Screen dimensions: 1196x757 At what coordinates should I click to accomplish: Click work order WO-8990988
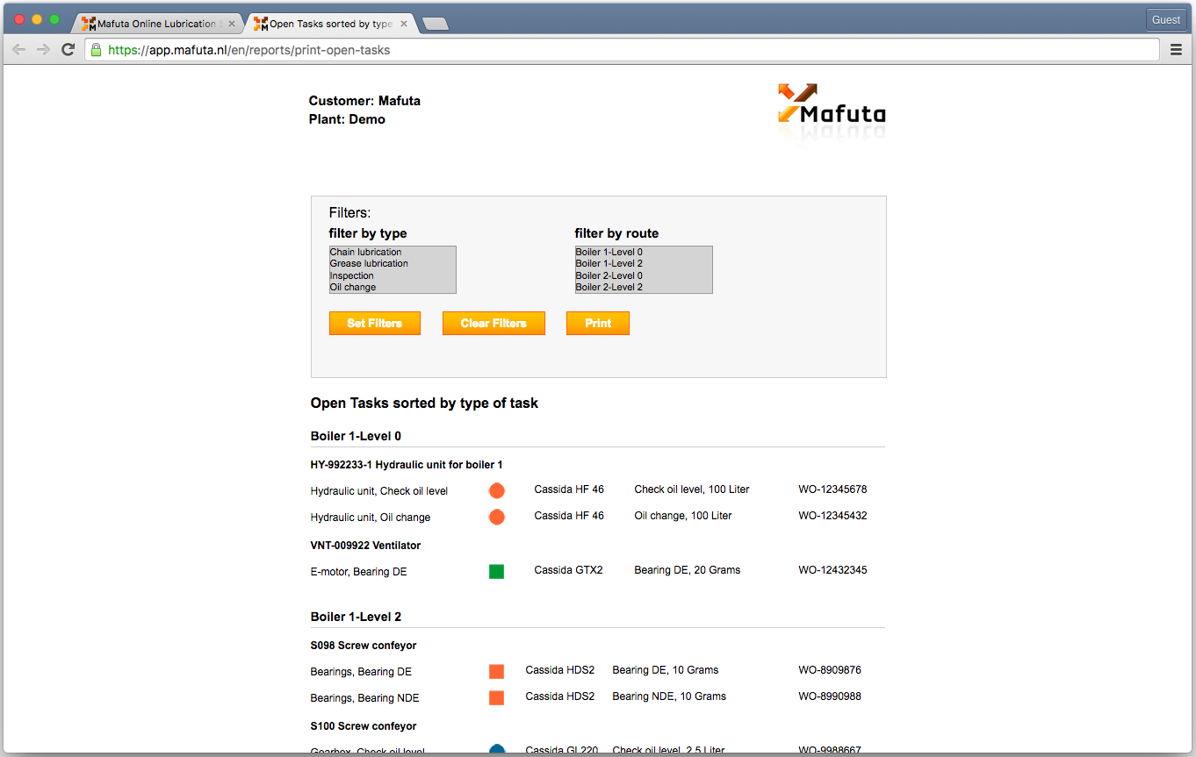tap(830, 696)
